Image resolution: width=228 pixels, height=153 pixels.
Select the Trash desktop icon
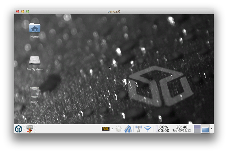pos(34,93)
